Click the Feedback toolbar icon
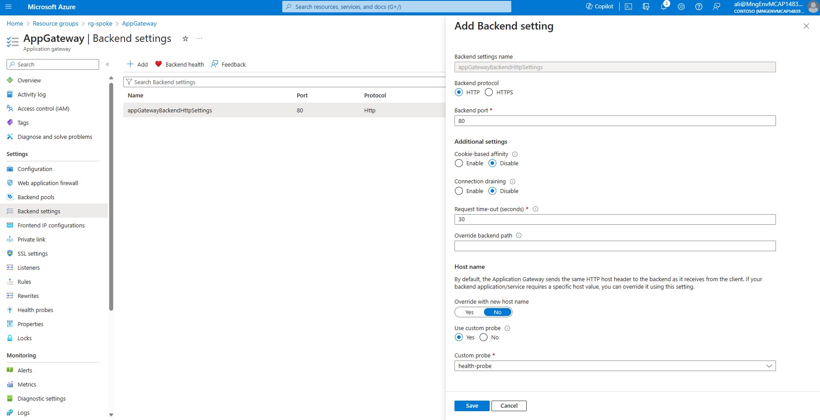Screen dimensions: 820x420 point(214,64)
